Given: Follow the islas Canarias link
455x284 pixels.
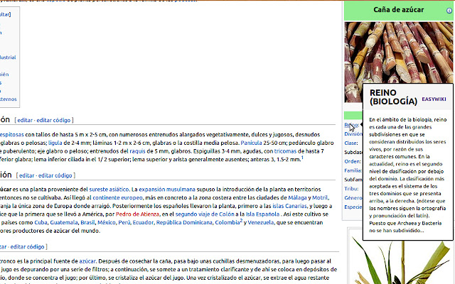Looking at the screenshot, I should (289, 206).
